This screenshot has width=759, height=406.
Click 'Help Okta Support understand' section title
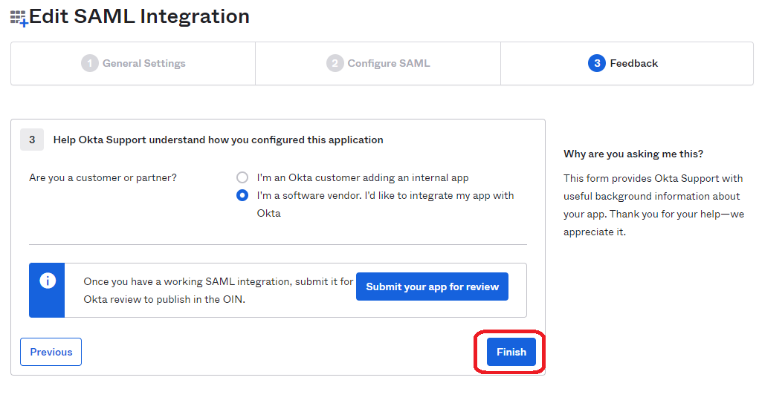(x=219, y=140)
